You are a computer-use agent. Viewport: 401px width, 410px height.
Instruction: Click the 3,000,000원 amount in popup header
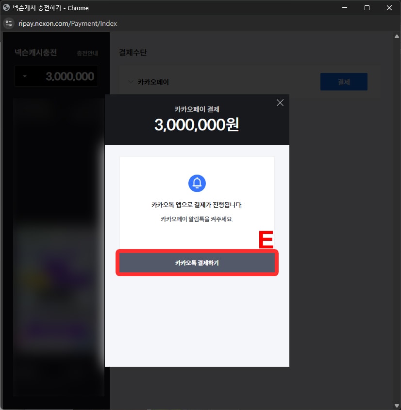pos(197,125)
